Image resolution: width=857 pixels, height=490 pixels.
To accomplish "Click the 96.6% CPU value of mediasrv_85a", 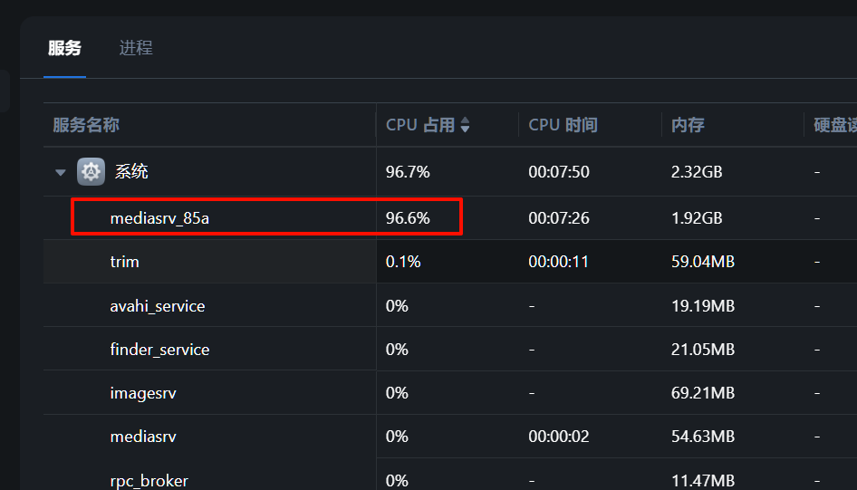I will pyautogui.click(x=408, y=218).
